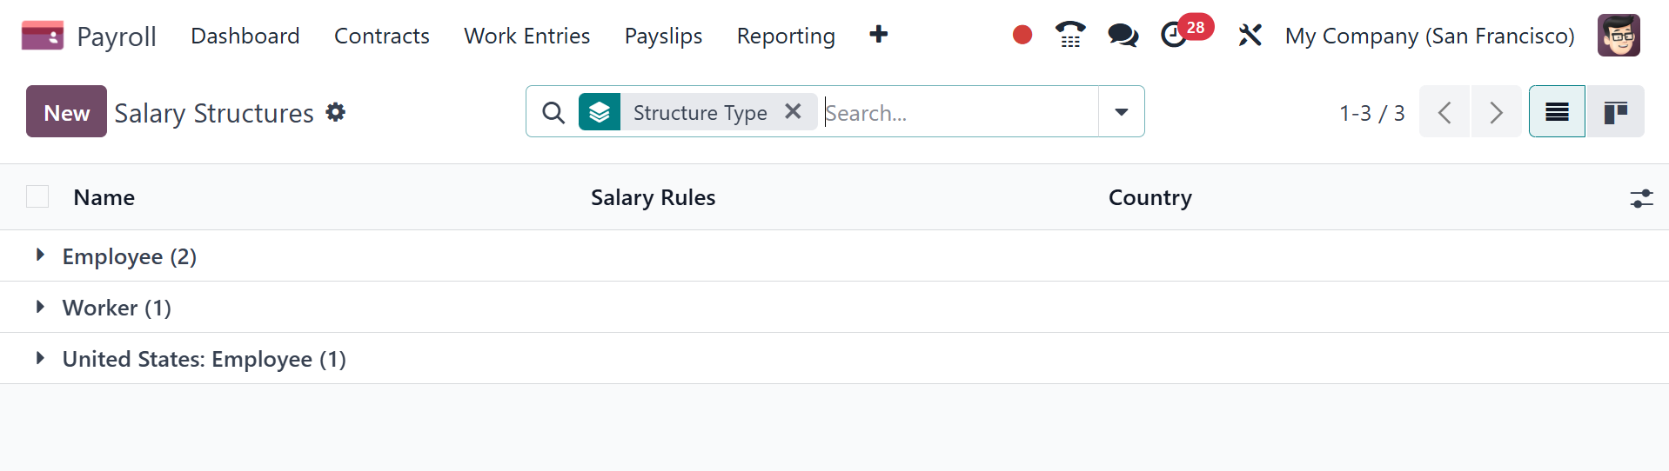Open the Discuss conversations icon
The width and height of the screenshot is (1669, 471).
pos(1123,35)
